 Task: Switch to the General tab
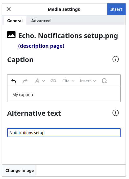[15, 21]
